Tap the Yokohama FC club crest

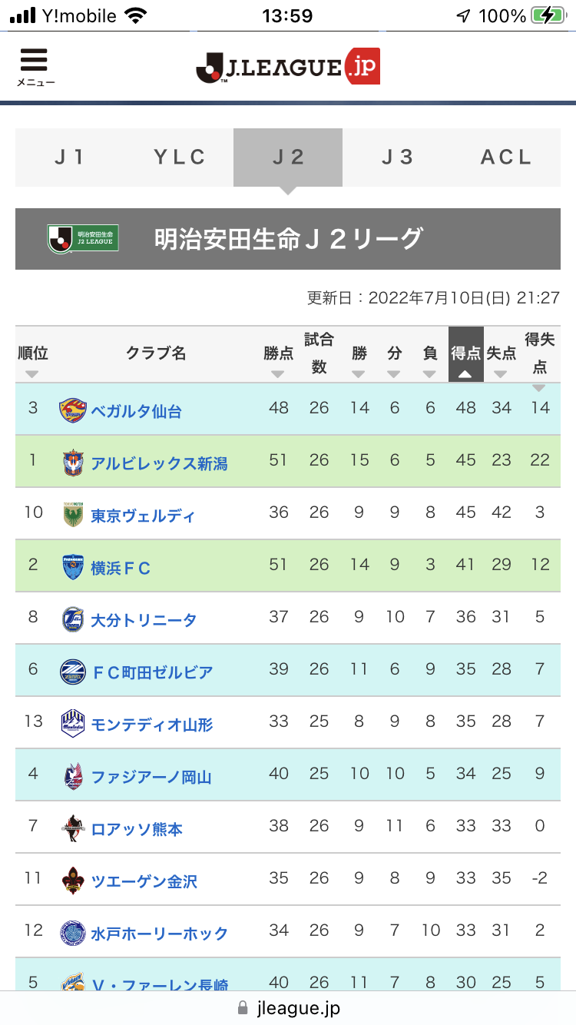tap(72, 567)
